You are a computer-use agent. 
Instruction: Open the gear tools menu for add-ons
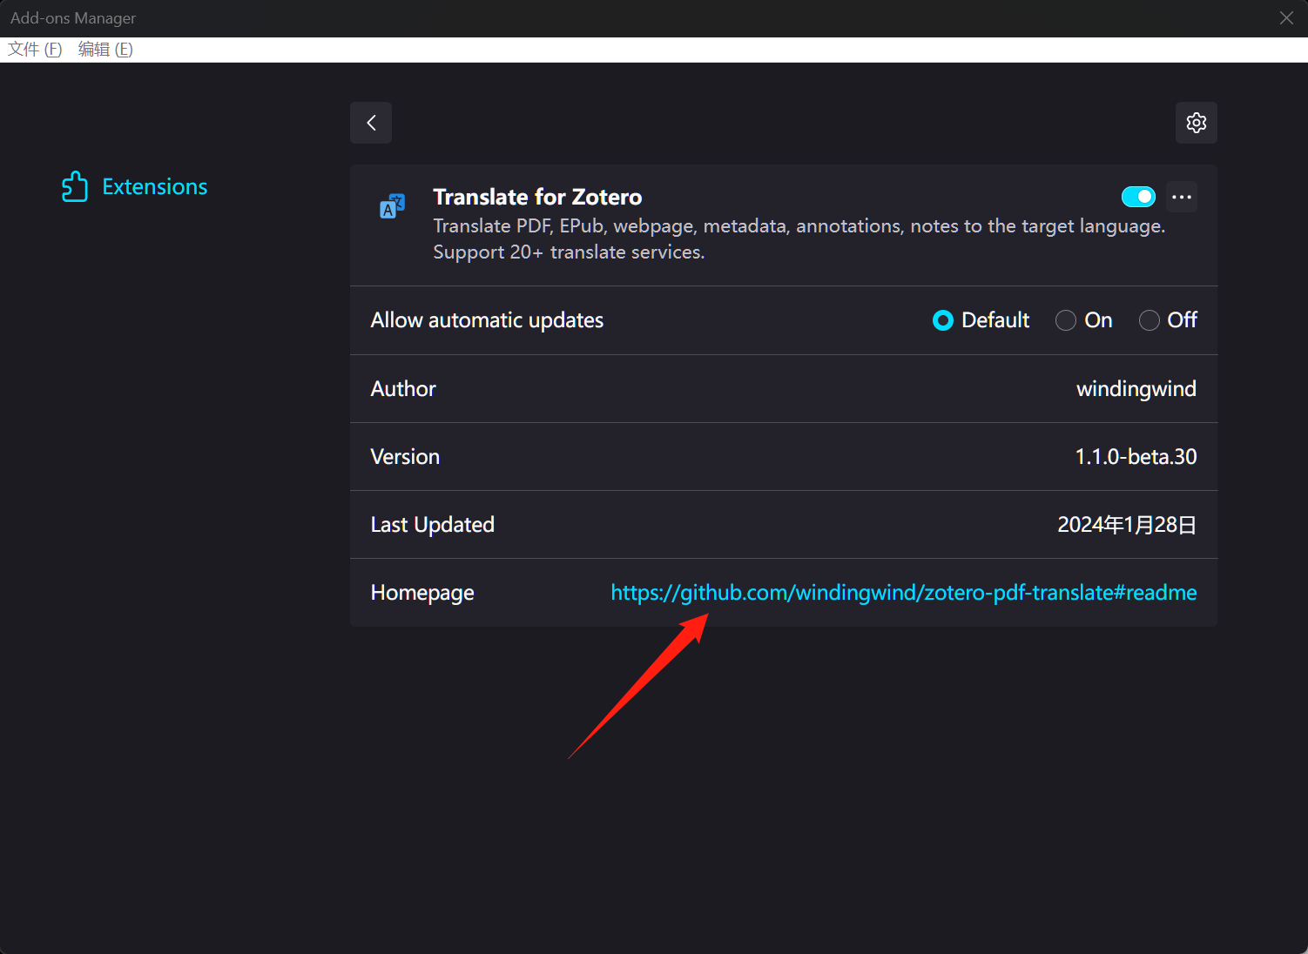(1197, 123)
